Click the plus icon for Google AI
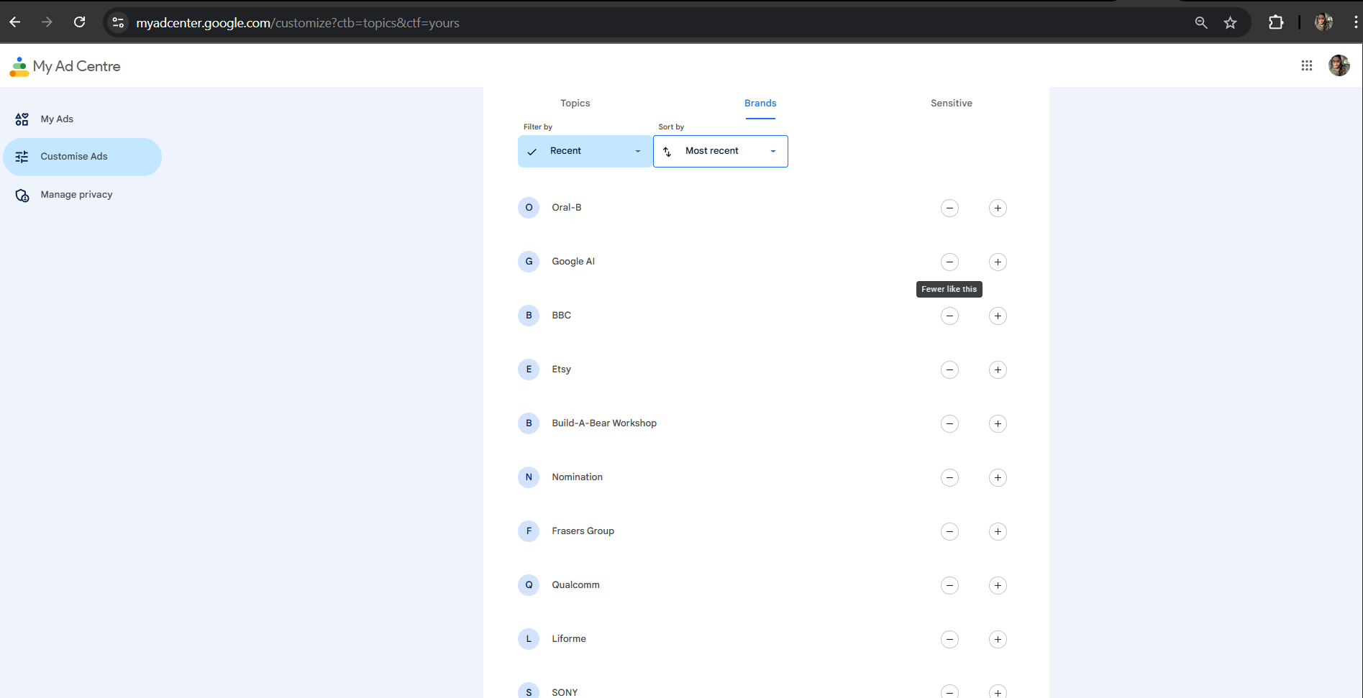1363x698 pixels. tap(998, 262)
